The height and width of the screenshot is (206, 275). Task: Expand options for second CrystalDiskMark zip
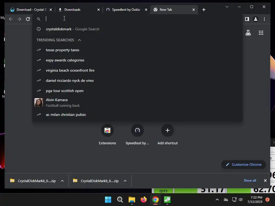click(125, 181)
